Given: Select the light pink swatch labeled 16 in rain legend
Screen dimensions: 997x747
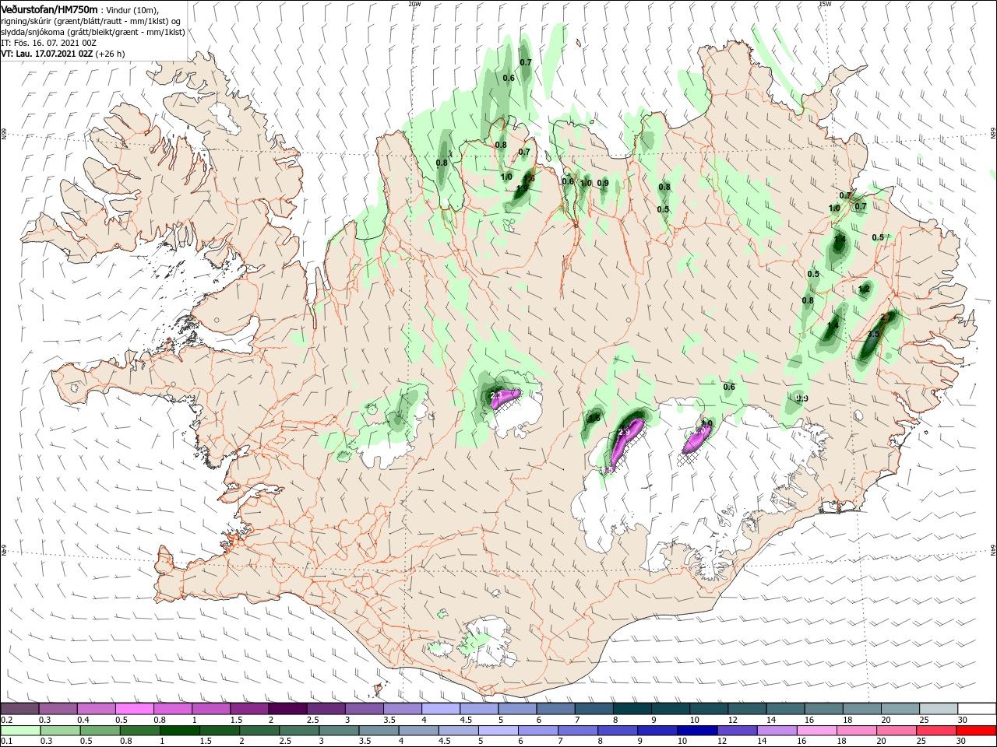Looking at the screenshot, I should pos(817,731).
